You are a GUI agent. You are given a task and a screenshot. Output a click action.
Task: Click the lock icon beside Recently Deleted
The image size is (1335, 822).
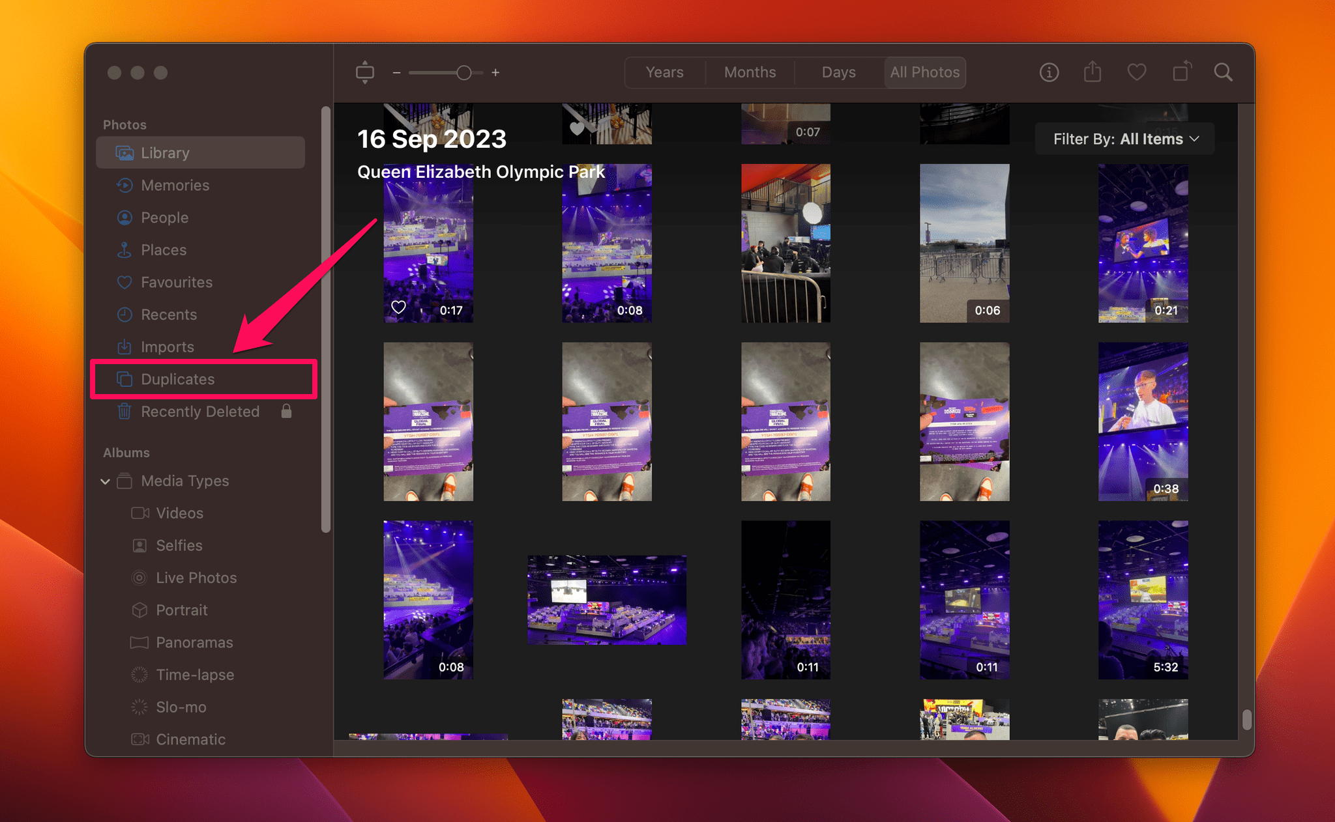click(286, 411)
